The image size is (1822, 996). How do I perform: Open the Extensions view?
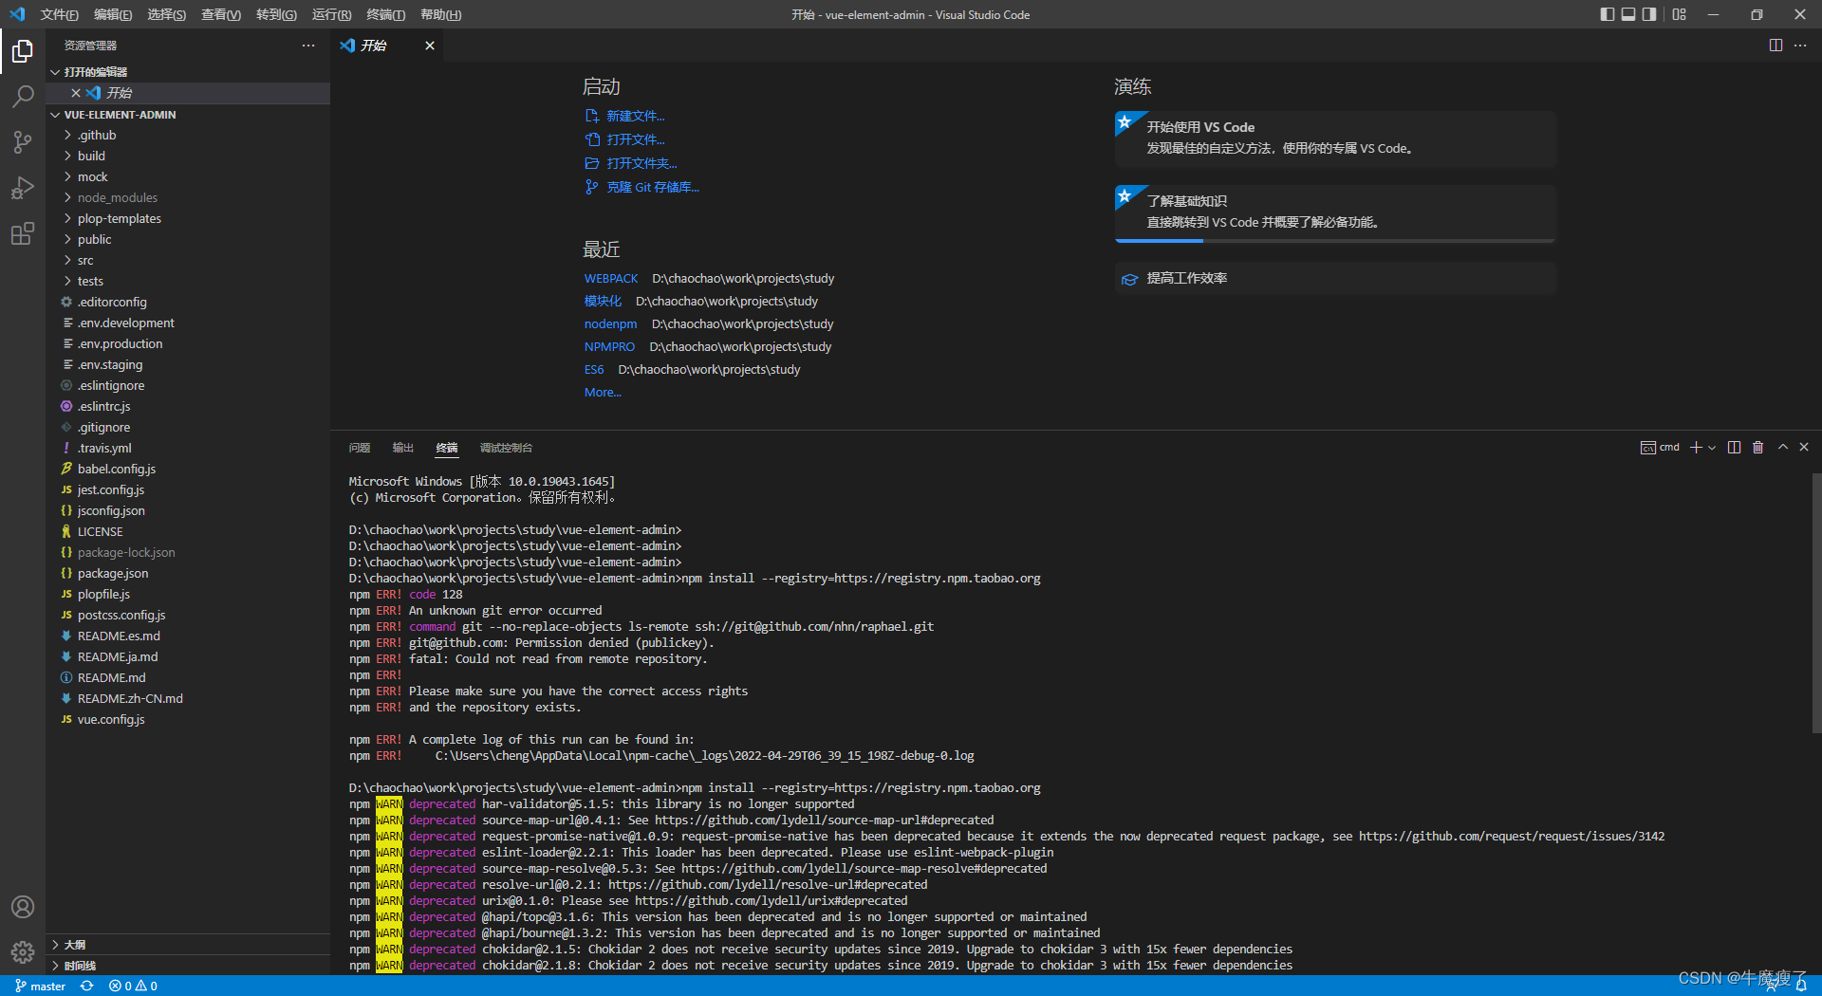coord(23,233)
